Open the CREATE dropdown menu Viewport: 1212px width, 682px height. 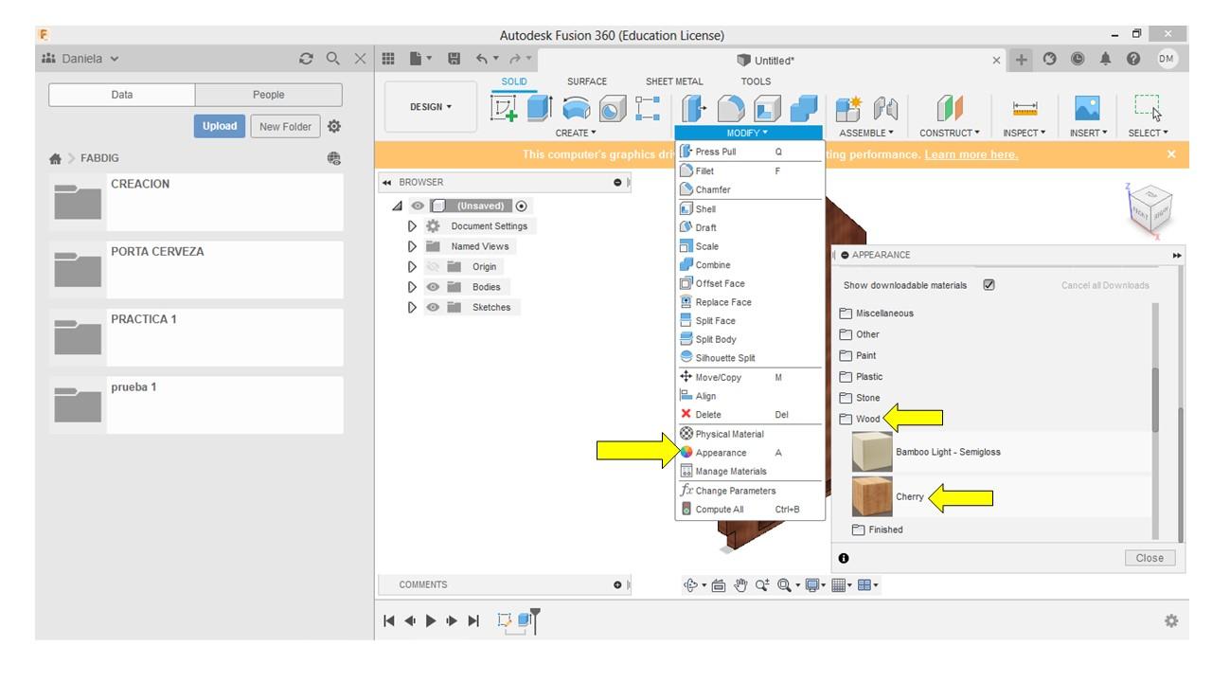pos(576,134)
